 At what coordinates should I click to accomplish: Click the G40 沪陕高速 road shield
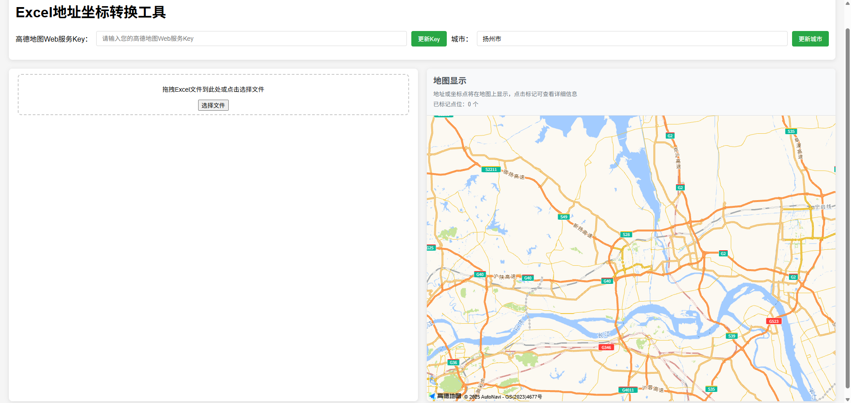(x=480, y=274)
